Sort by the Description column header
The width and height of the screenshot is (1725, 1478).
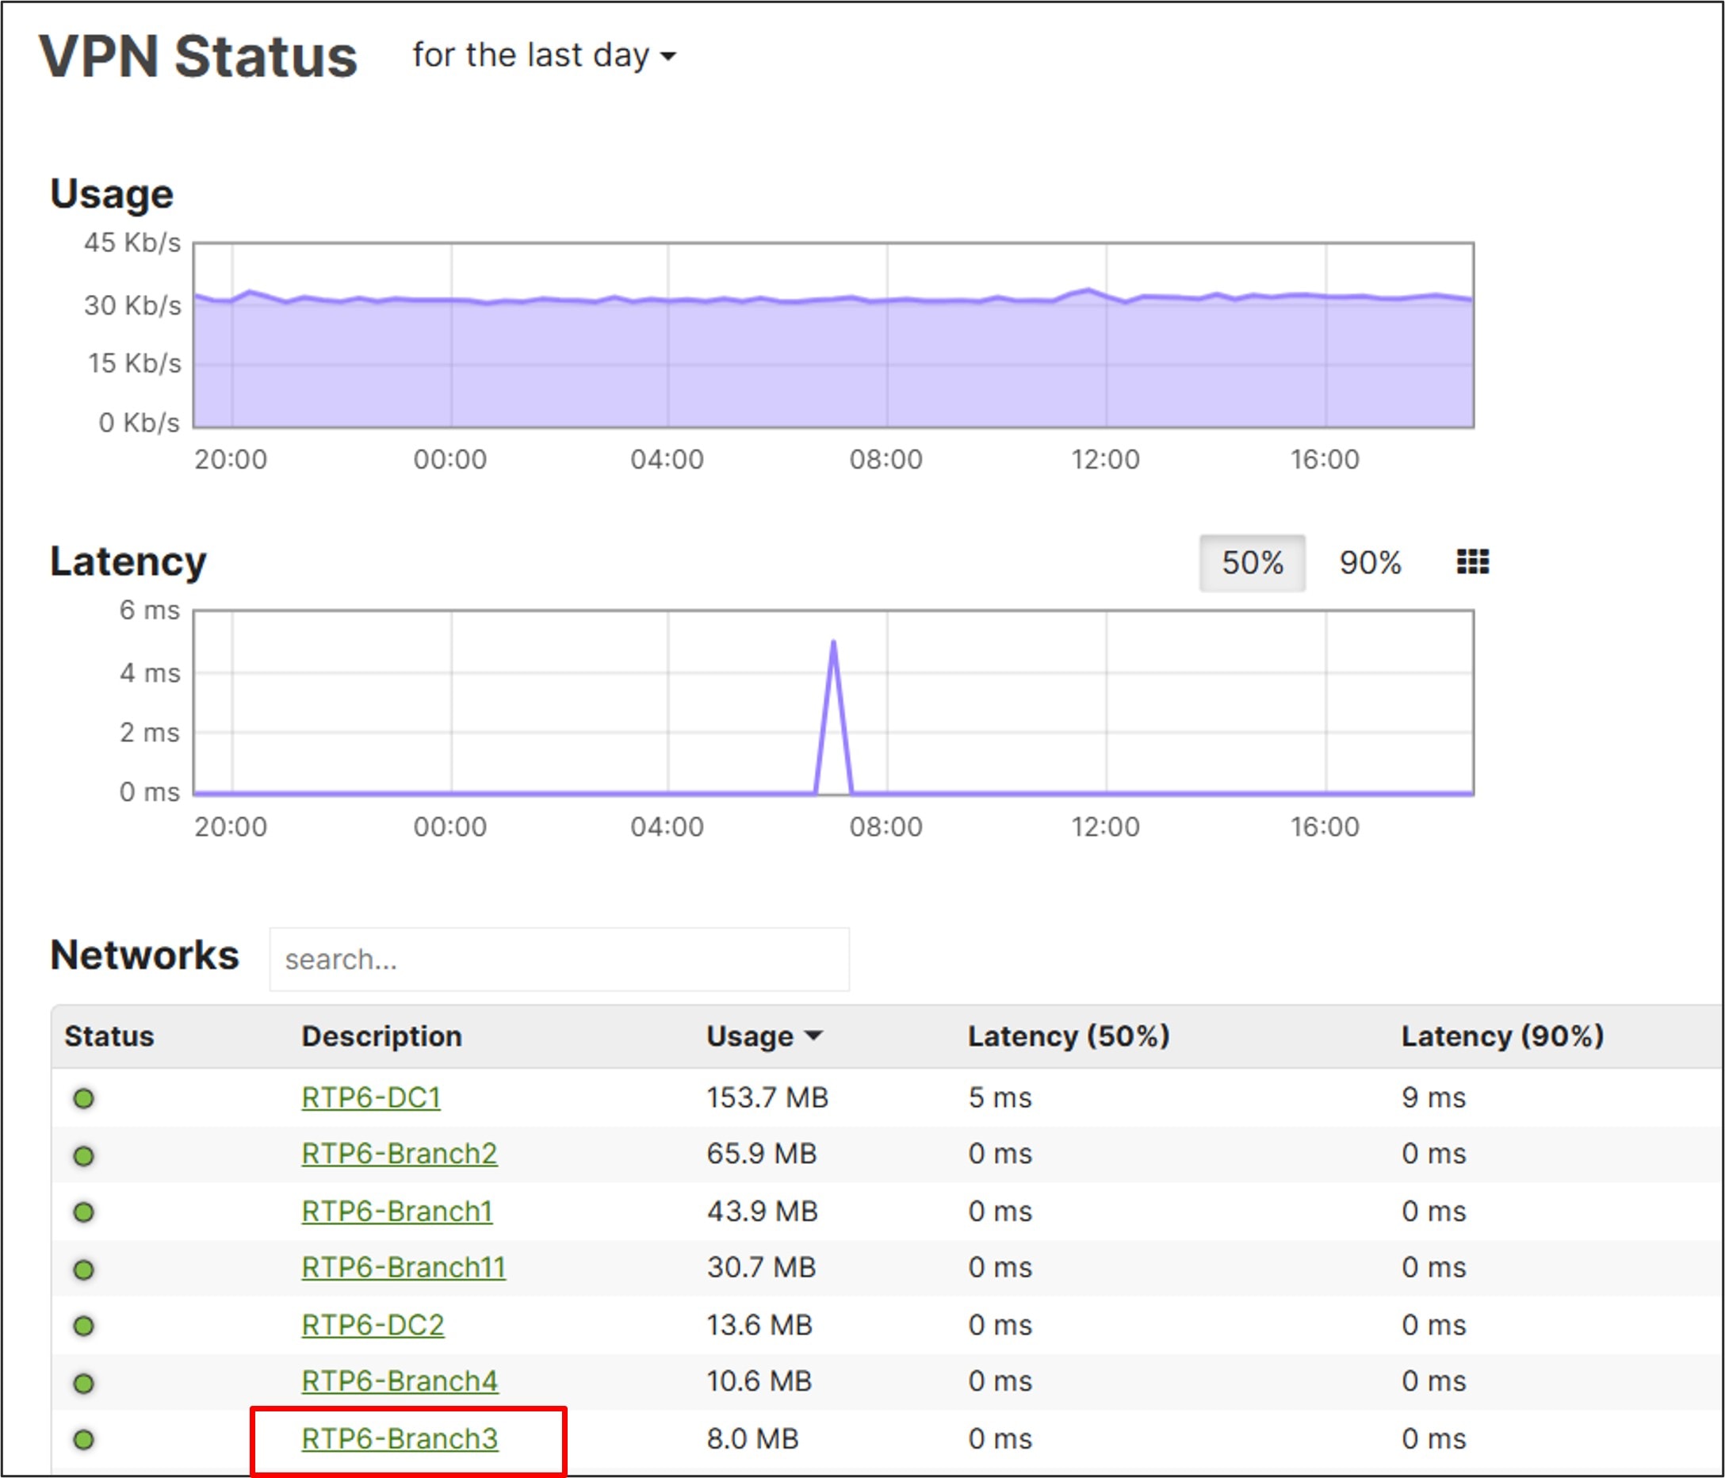(x=381, y=1036)
